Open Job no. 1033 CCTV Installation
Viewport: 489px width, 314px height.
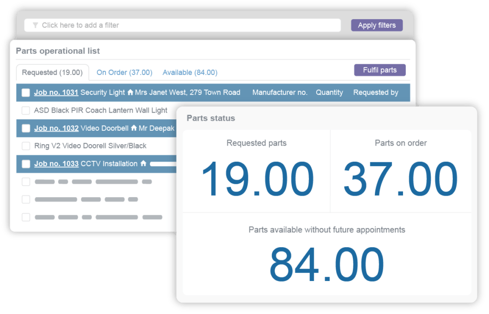click(x=56, y=164)
